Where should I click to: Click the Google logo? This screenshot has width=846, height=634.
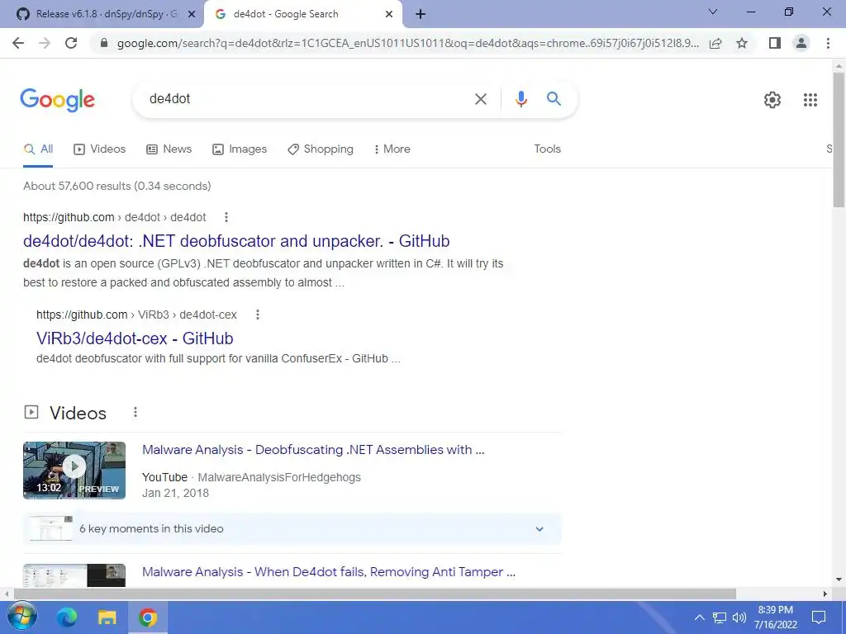(58, 100)
